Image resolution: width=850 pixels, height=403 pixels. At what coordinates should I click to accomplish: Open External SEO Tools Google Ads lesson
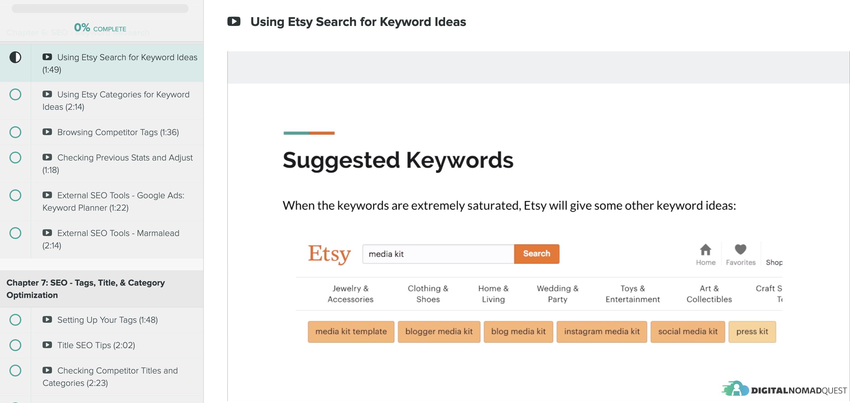pos(102,201)
